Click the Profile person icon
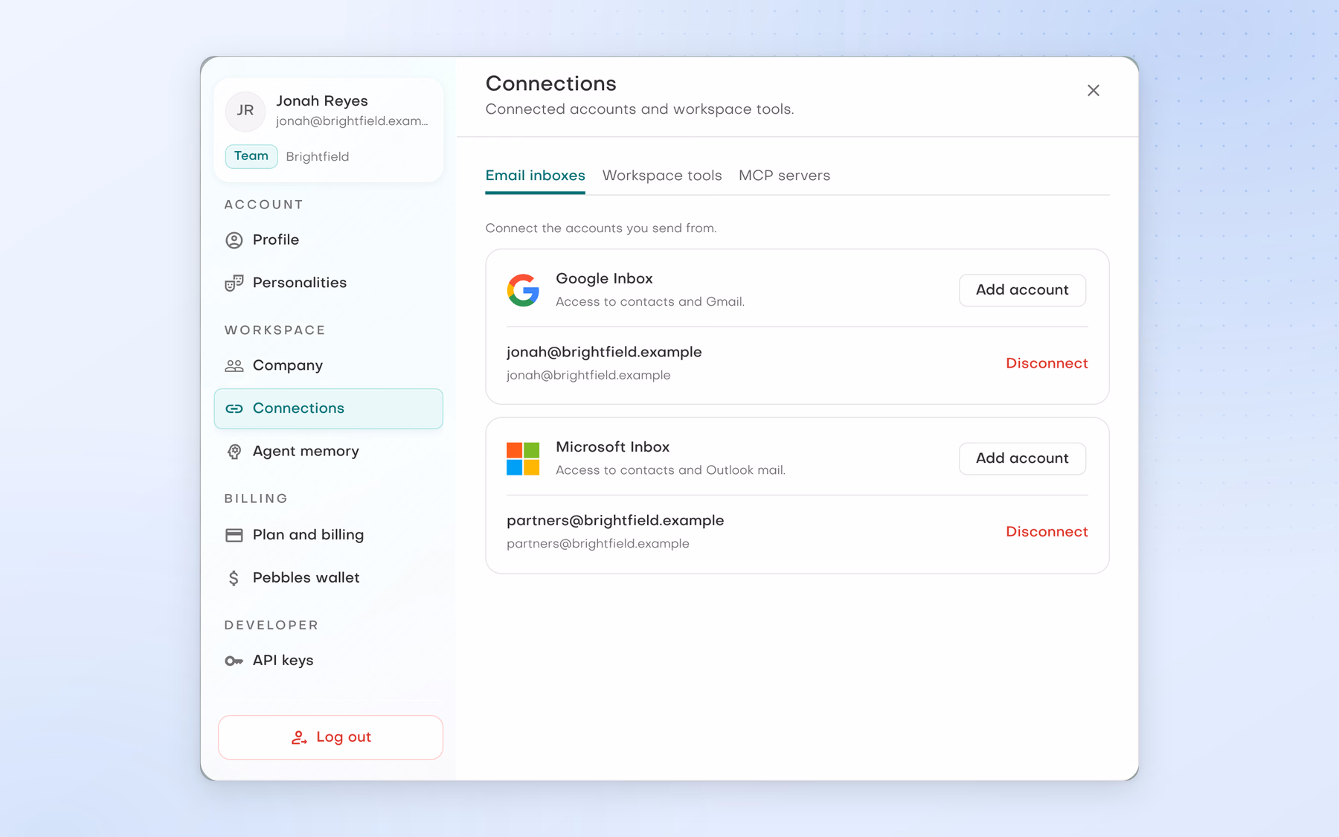 point(234,240)
